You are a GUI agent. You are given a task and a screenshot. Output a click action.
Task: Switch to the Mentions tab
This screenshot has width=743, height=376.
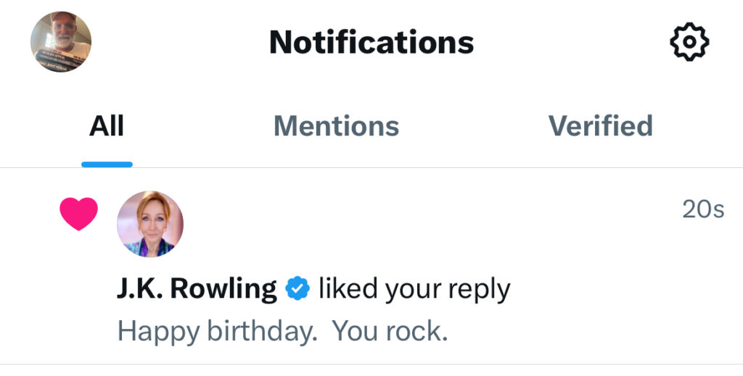(336, 126)
